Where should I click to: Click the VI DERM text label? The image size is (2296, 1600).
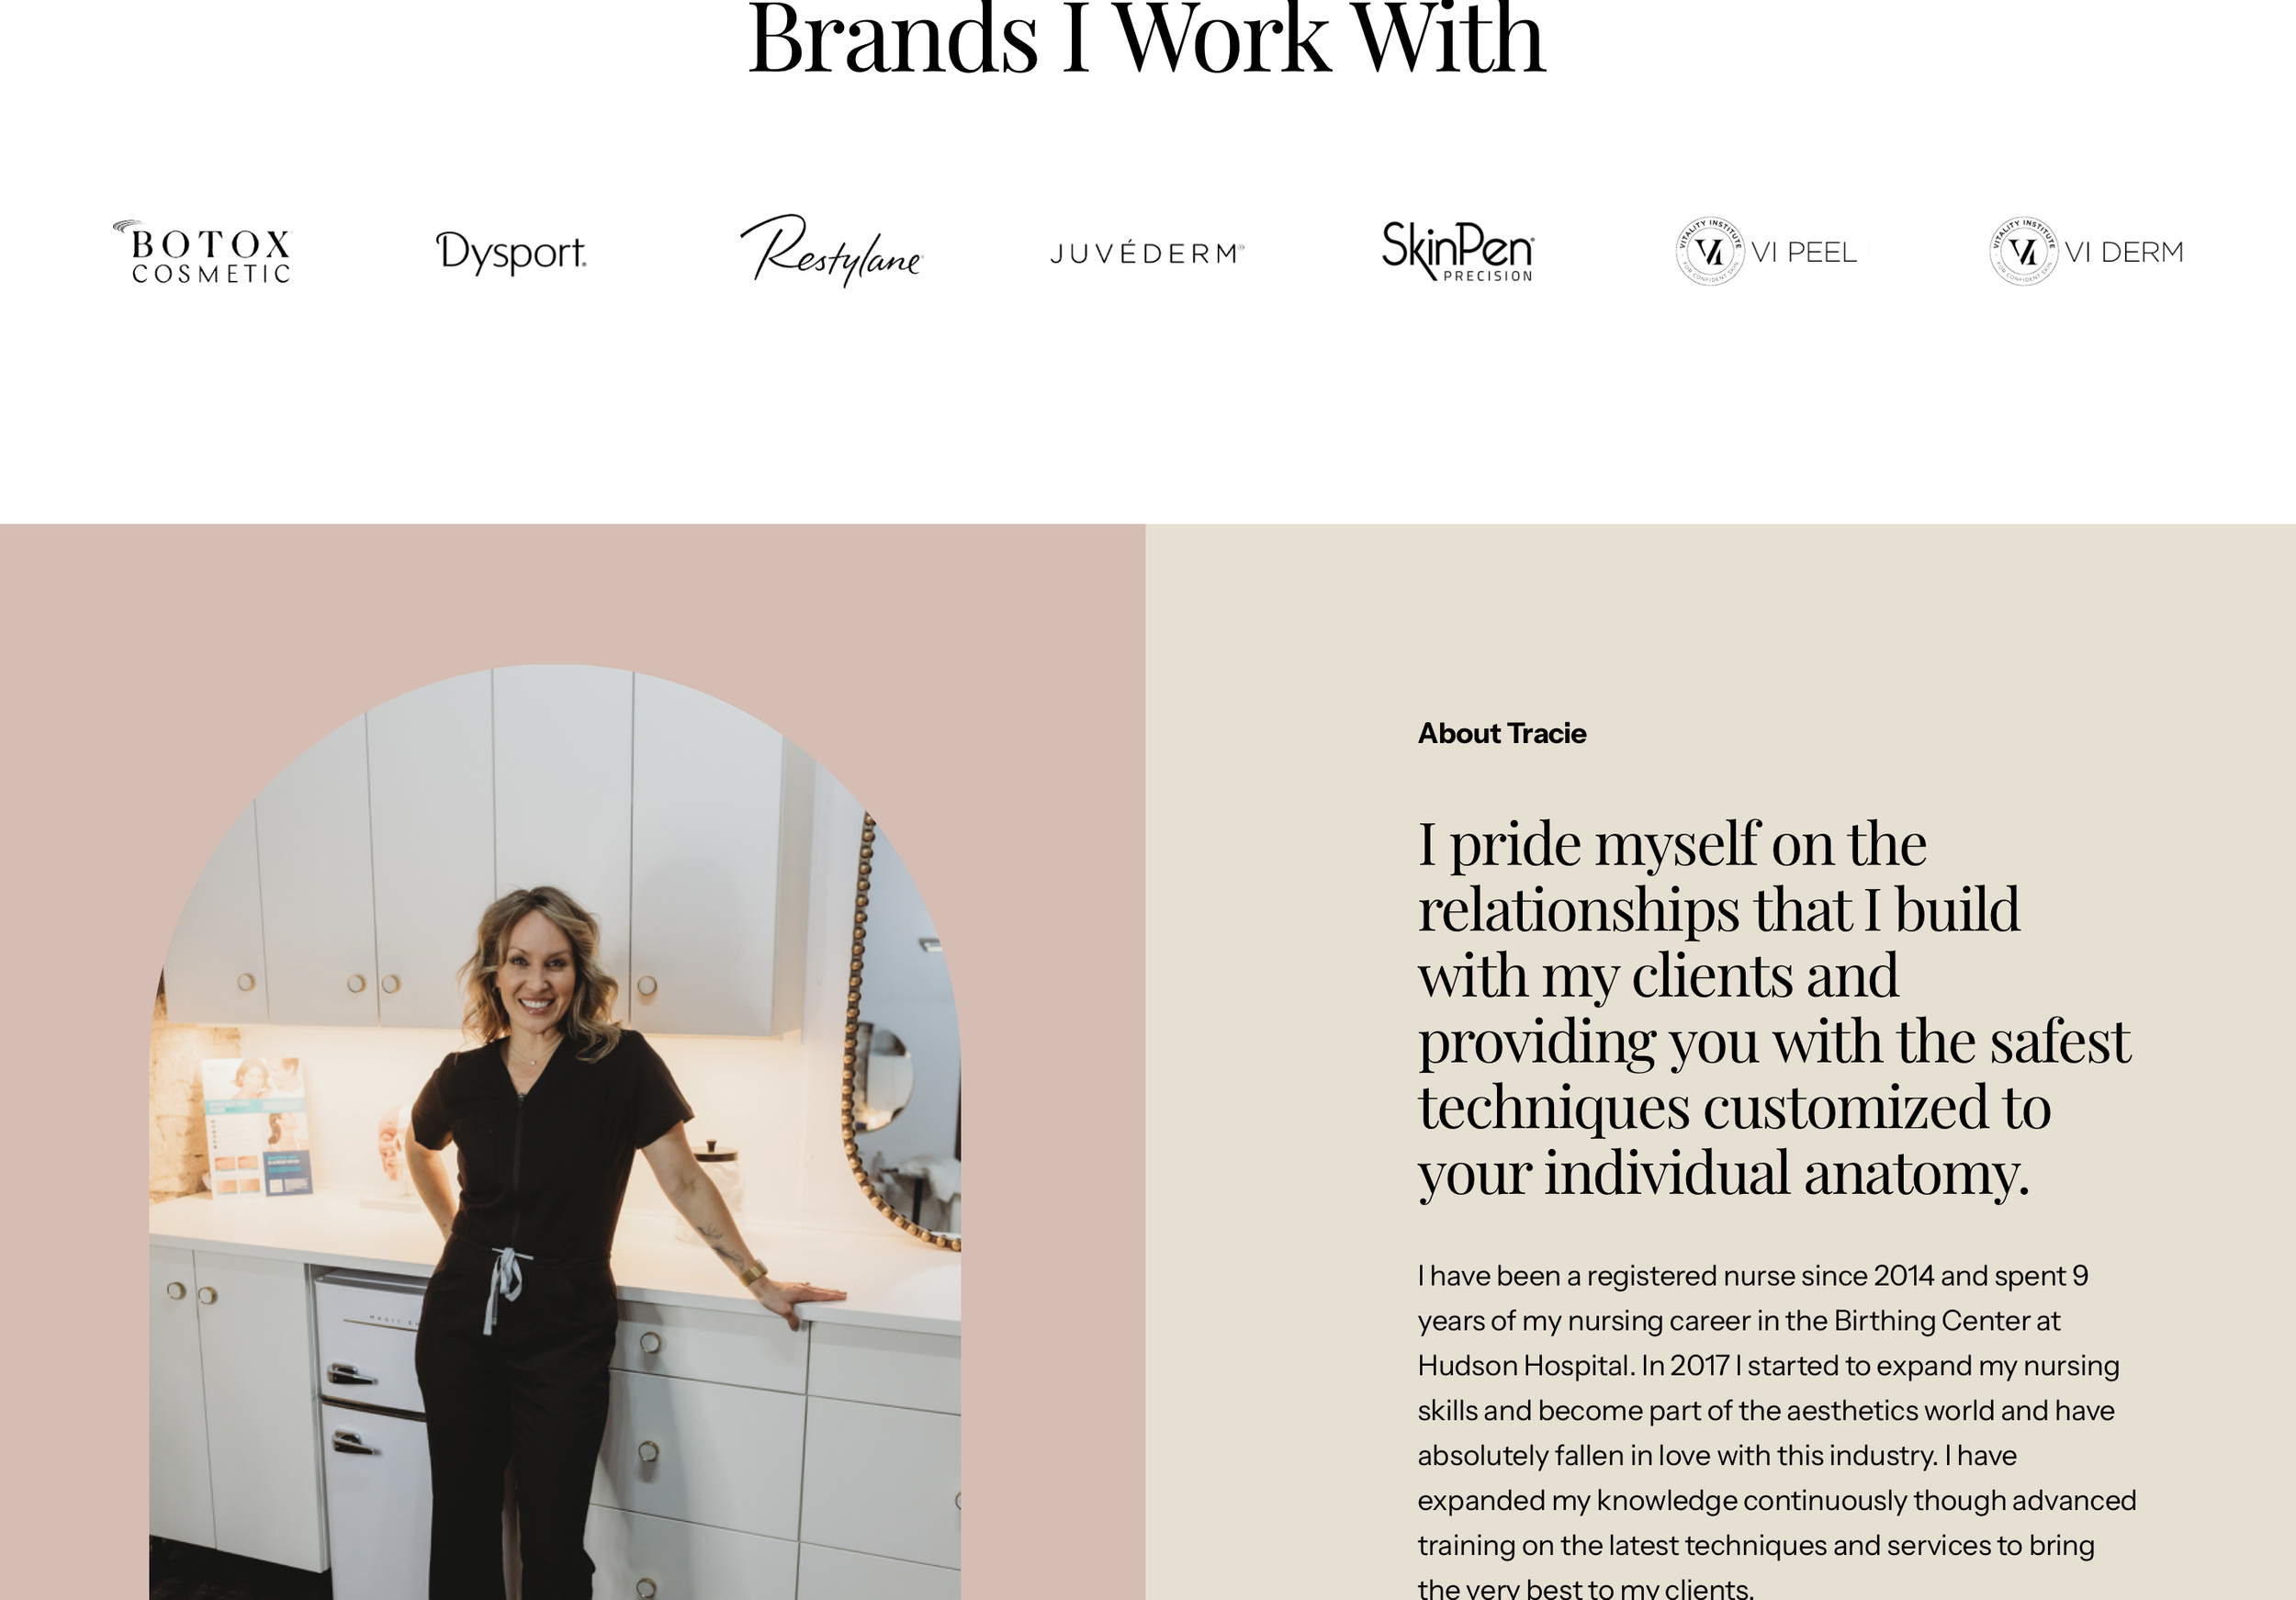point(2124,252)
